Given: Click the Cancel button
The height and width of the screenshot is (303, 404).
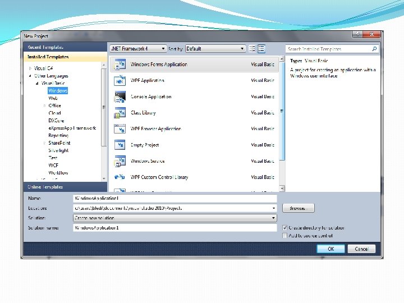Looking at the screenshot, I should tap(361, 249).
